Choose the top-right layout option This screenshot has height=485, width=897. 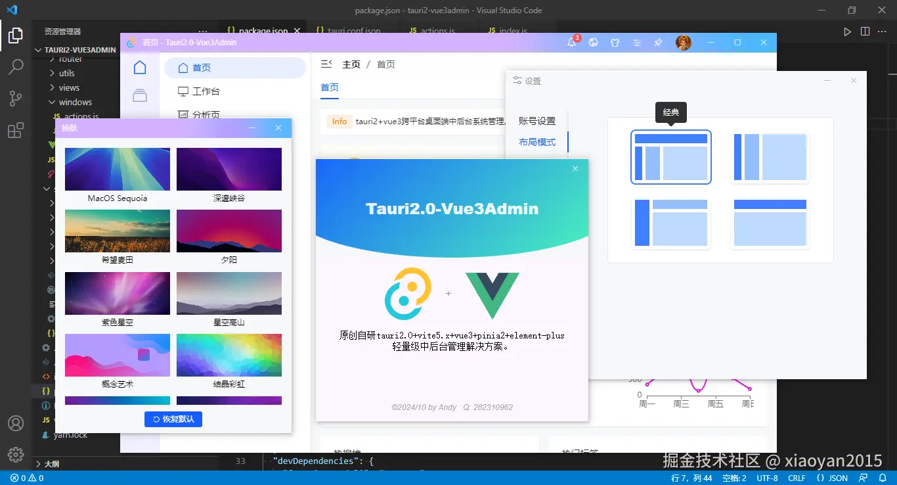click(x=770, y=157)
